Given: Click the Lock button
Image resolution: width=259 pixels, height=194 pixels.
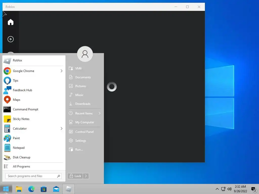Looking at the screenshot, I should click(75, 176).
